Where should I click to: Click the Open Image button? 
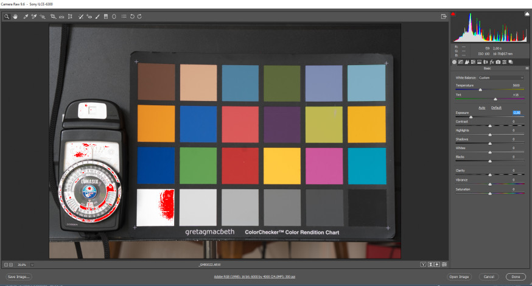click(459, 277)
